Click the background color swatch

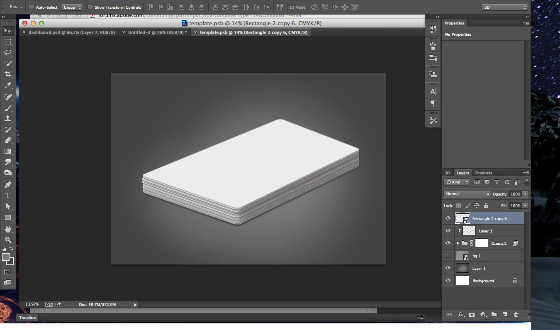click(x=11, y=262)
